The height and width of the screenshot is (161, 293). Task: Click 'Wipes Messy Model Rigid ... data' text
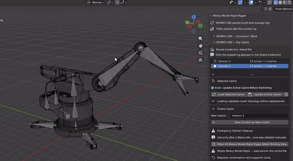click(252, 151)
